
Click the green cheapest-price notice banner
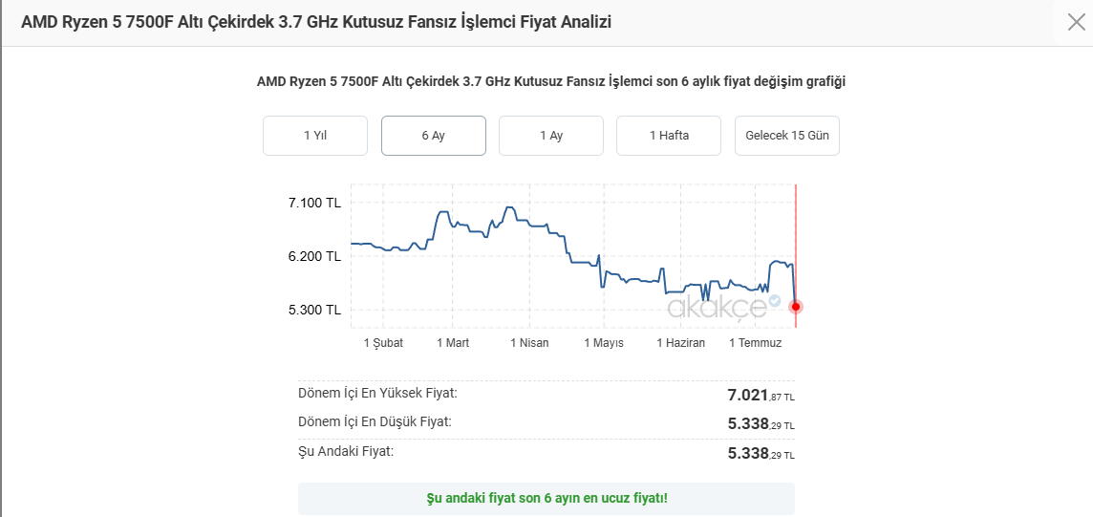click(546, 499)
